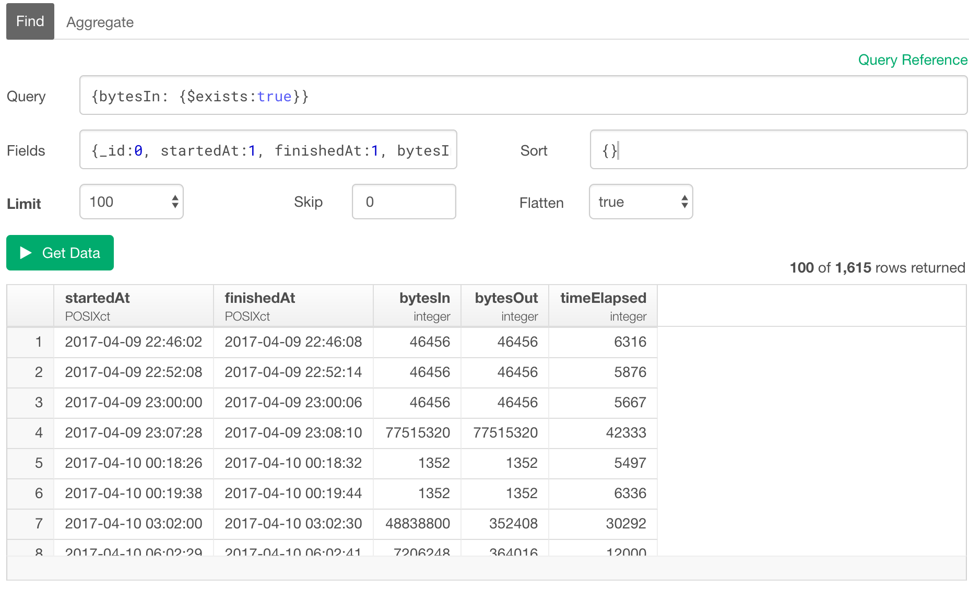Viewport: 969px width, 589px height.
Task: Select row number 4
Action: click(31, 433)
